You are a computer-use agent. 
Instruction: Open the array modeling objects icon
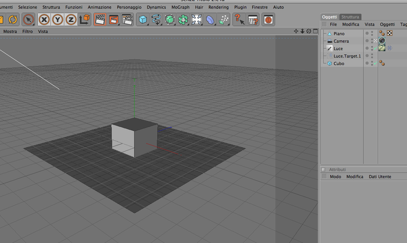(183, 19)
